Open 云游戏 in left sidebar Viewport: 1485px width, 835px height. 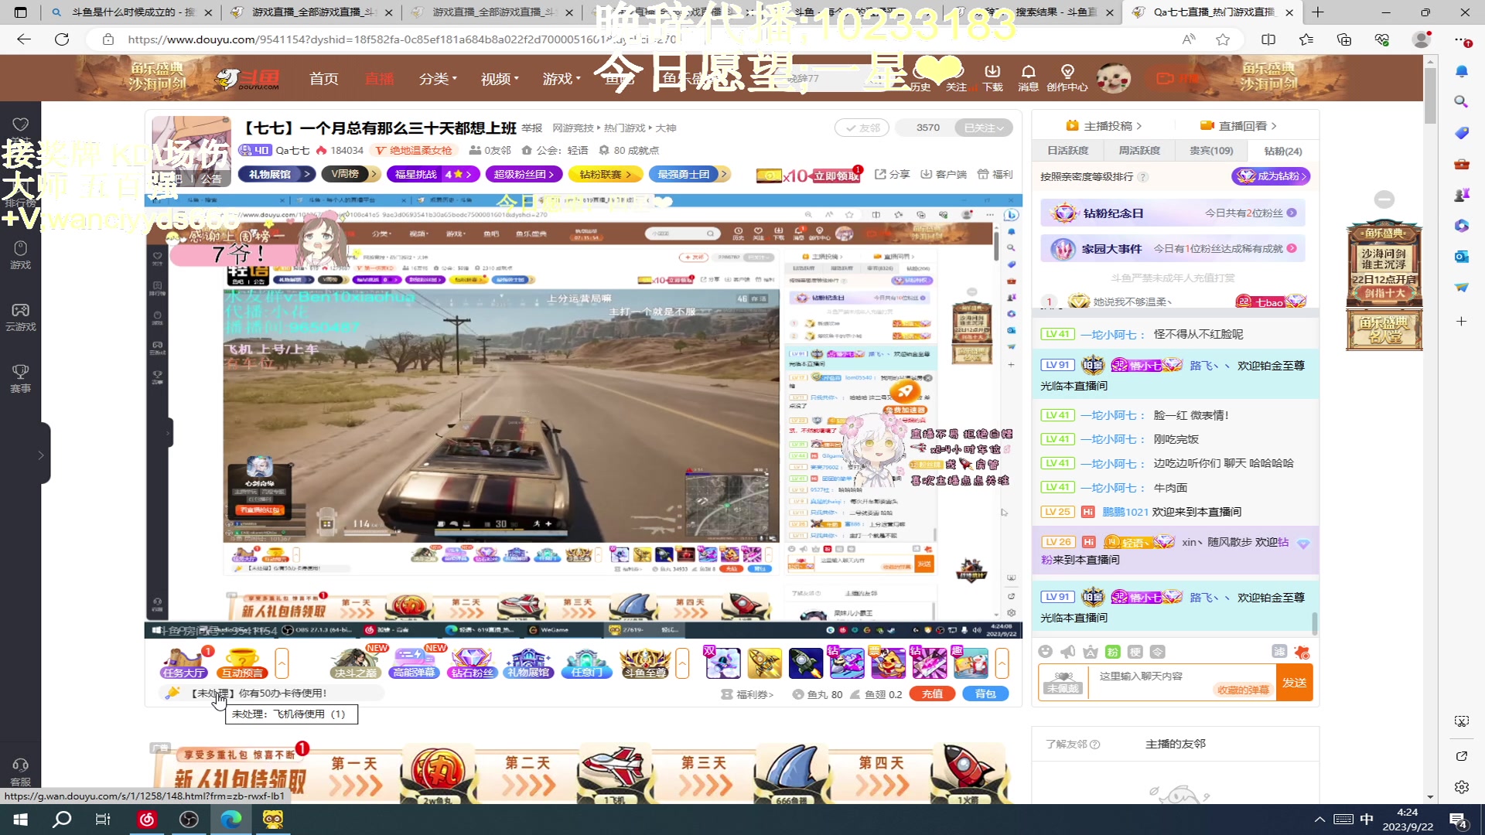click(21, 317)
